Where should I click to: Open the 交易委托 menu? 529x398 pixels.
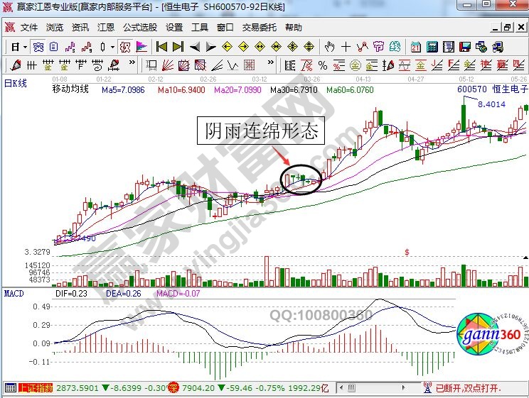point(259,28)
